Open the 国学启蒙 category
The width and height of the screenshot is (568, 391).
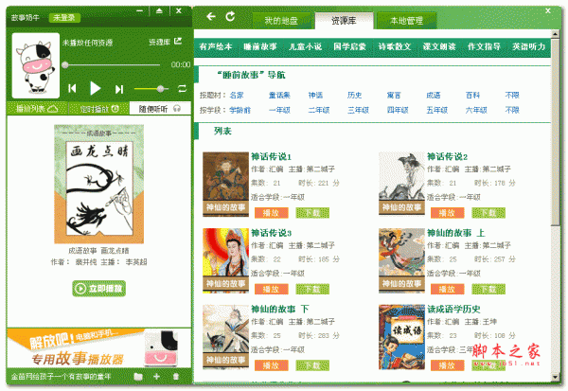[x=349, y=46]
